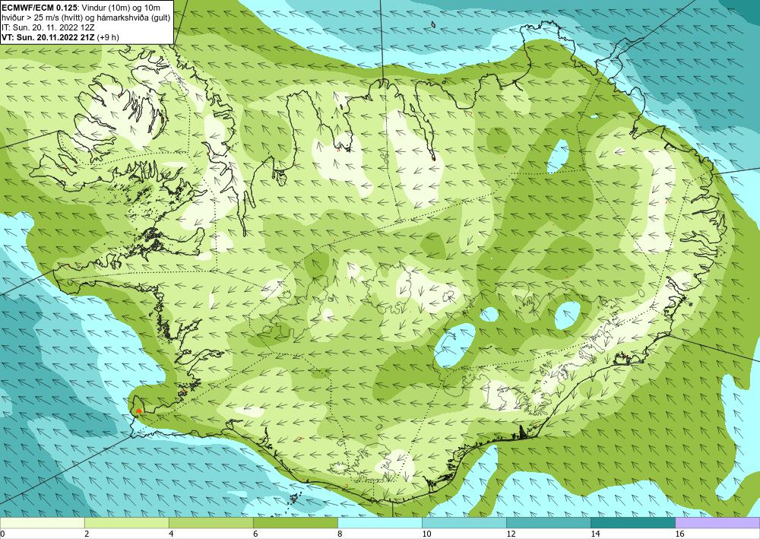Click the legend scale label "14"
This screenshot has width=760, height=539.
pyautogui.click(x=595, y=534)
